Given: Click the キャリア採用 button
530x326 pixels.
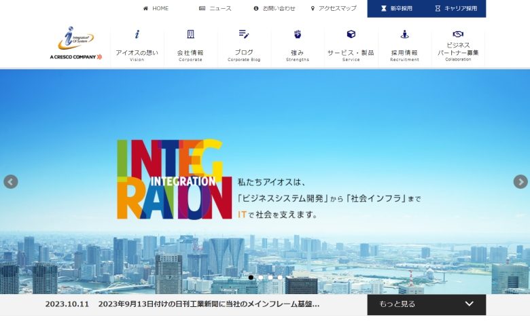Looking at the screenshot, I should pos(457,8).
